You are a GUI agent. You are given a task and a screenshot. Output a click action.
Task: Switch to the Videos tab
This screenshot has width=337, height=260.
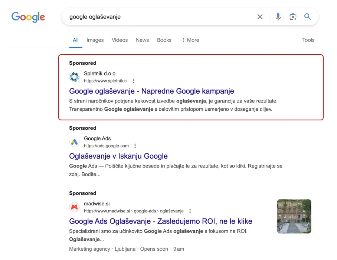tap(120, 40)
